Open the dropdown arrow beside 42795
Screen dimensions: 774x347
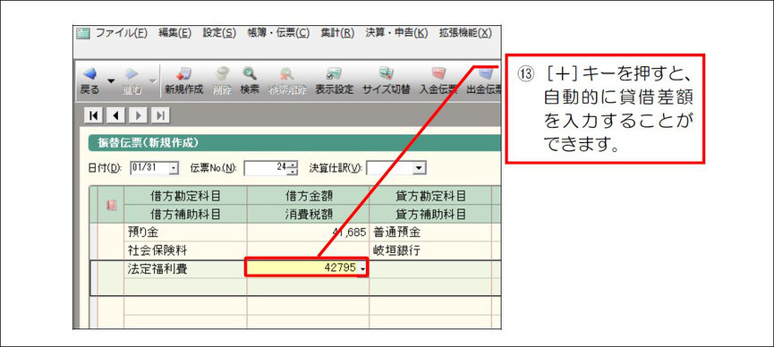click(362, 268)
